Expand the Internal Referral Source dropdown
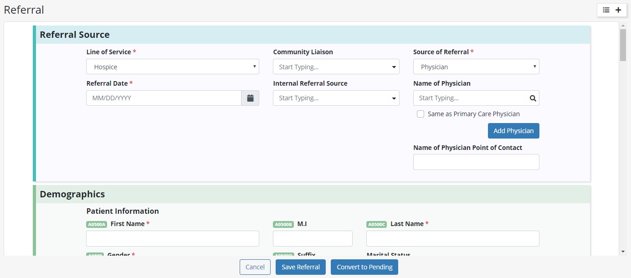The width and height of the screenshot is (631, 278). pos(336,98)
